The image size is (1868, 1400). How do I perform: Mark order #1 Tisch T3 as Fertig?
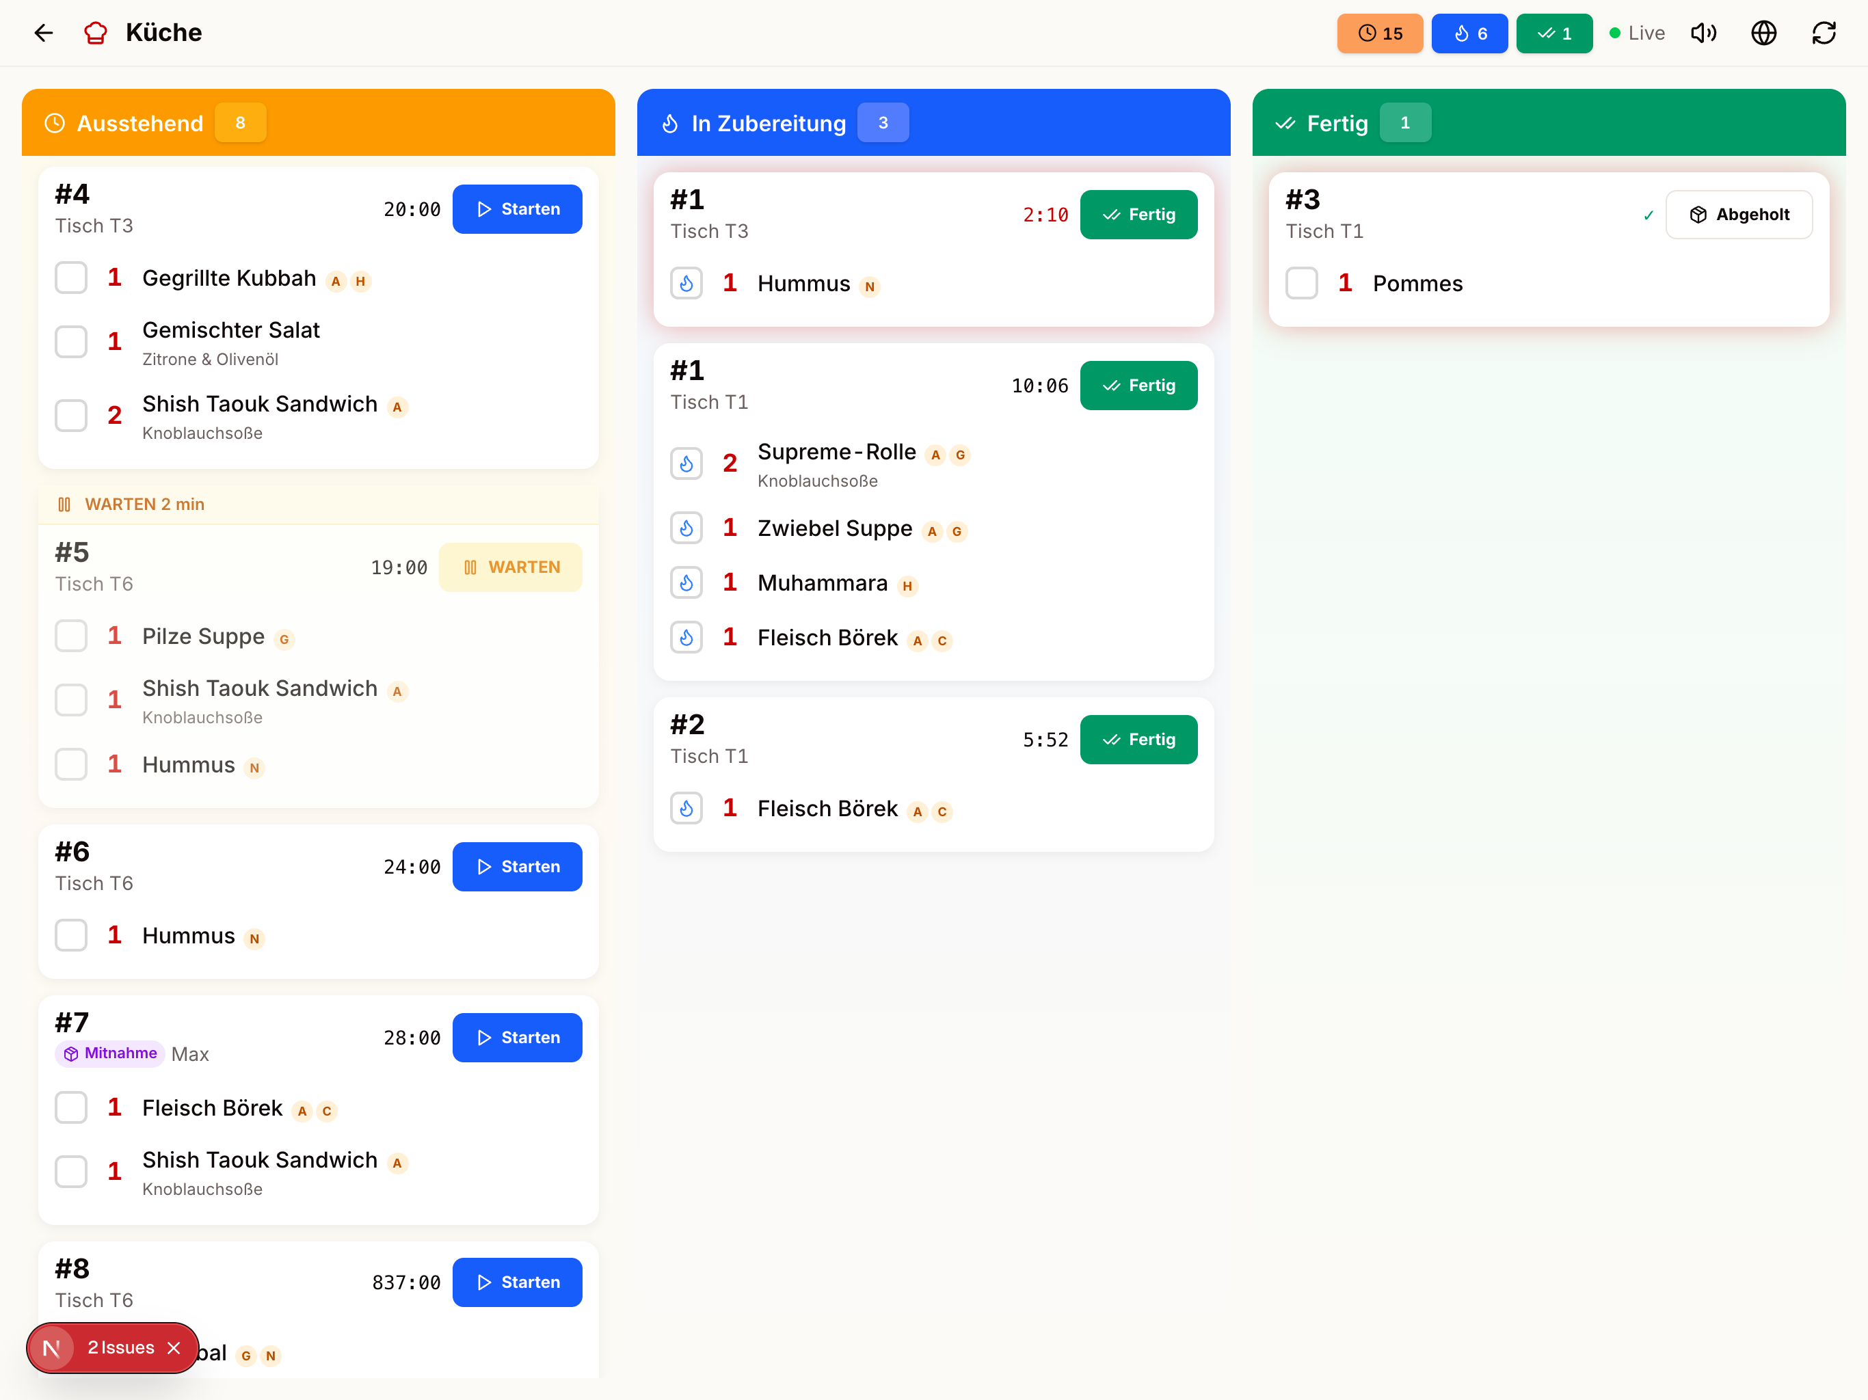1138,215
